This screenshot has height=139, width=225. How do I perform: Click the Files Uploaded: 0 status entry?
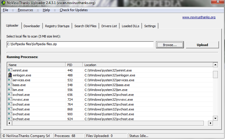pos(106,136)
